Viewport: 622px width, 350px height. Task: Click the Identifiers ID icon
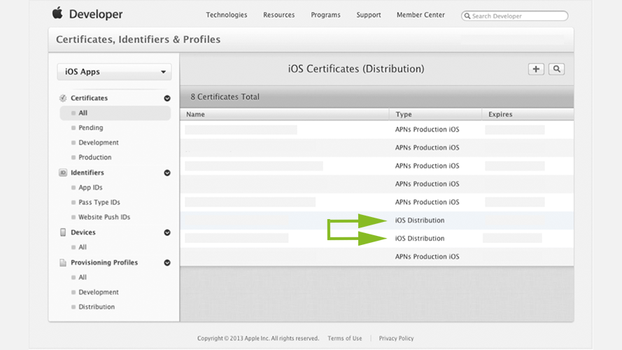pos(63,173)
